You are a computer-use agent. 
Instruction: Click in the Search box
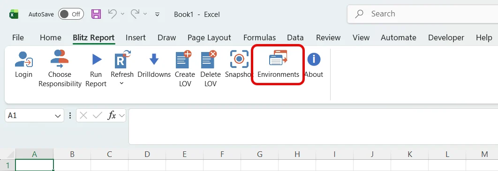(x=423, y=14)
